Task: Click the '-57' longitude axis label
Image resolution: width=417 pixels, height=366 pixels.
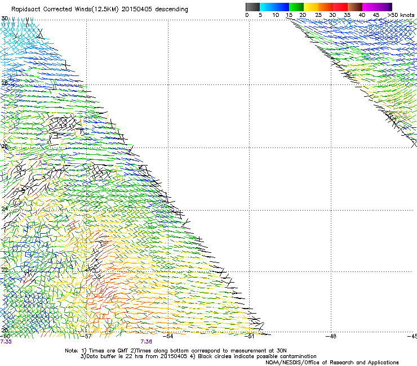Action: 86,336
